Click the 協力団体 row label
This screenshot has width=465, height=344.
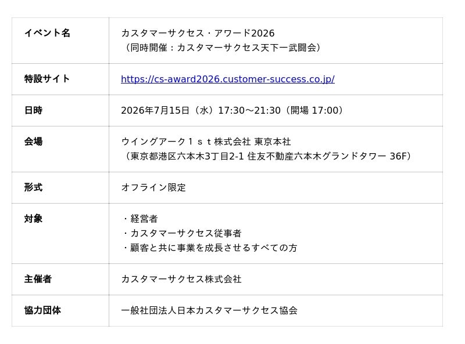pyautogui.click(x=42, y=310)
